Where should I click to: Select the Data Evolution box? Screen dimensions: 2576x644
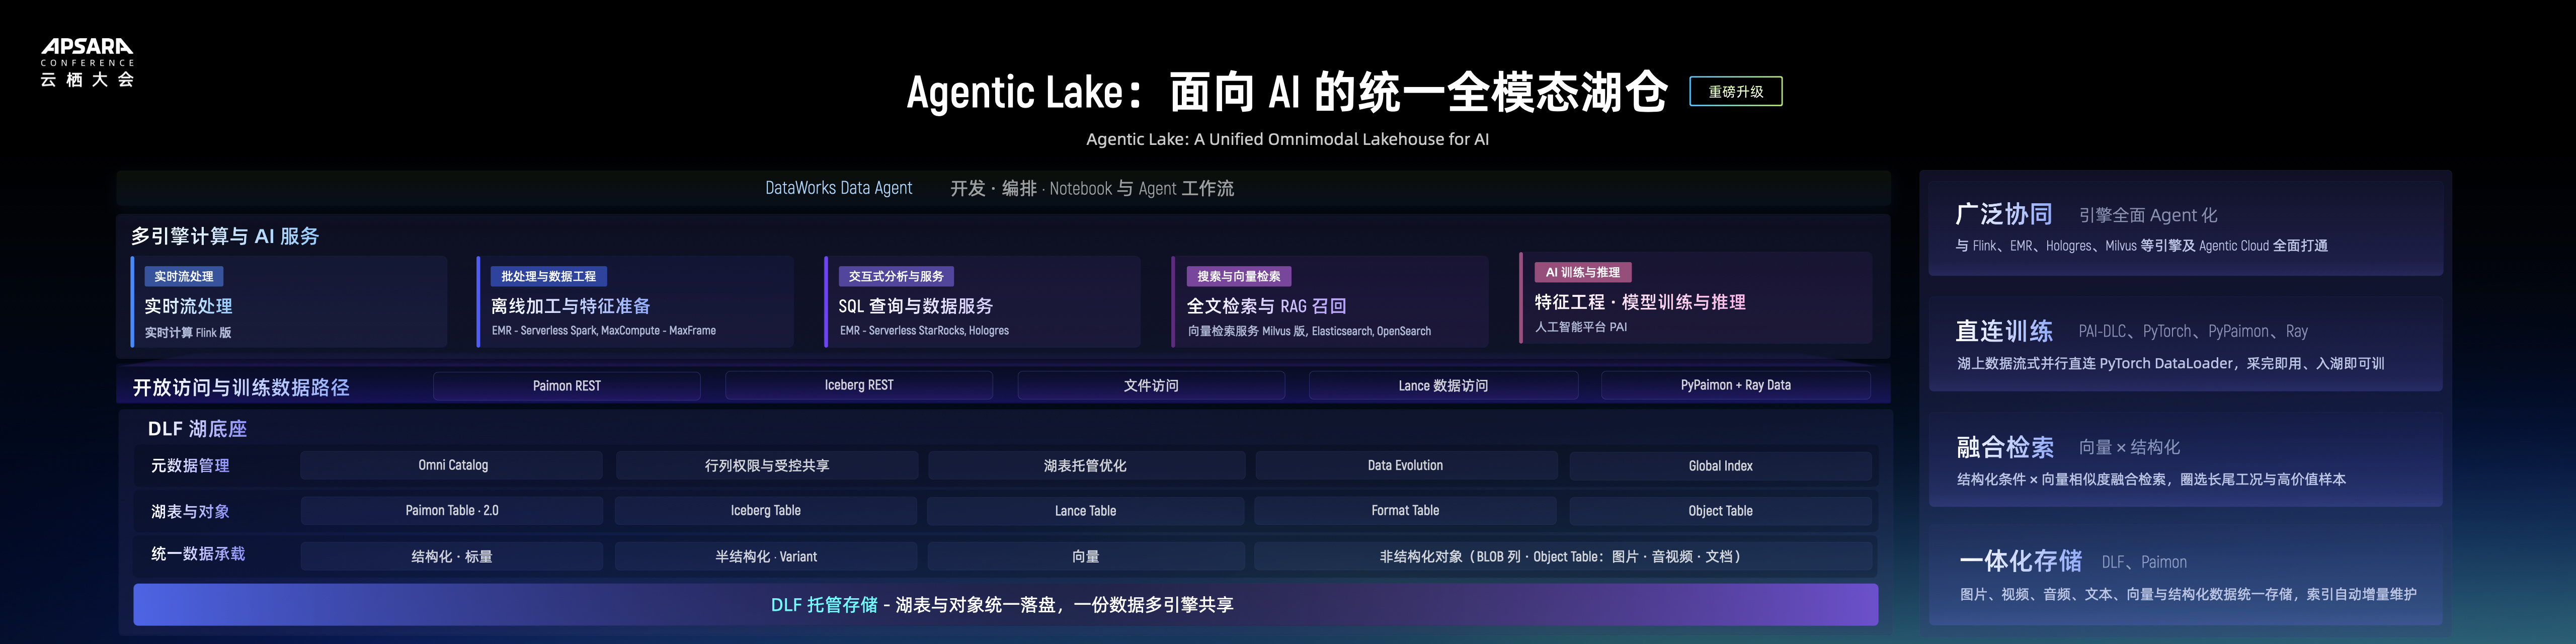tap(1406, 465)
